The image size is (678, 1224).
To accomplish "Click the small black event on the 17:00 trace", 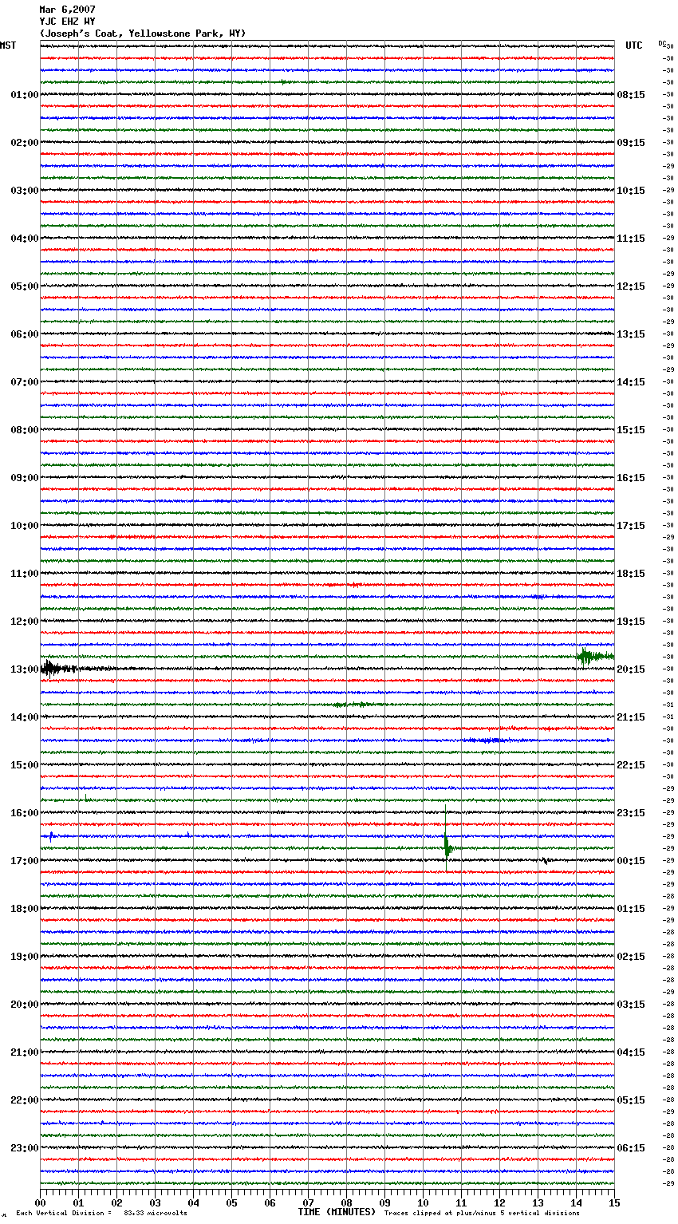I will (544, 860).
